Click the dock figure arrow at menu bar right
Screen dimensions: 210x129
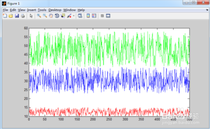207,10
